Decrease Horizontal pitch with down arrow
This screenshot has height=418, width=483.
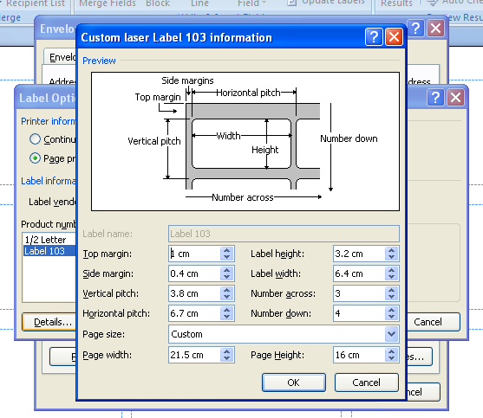(226, 318)
